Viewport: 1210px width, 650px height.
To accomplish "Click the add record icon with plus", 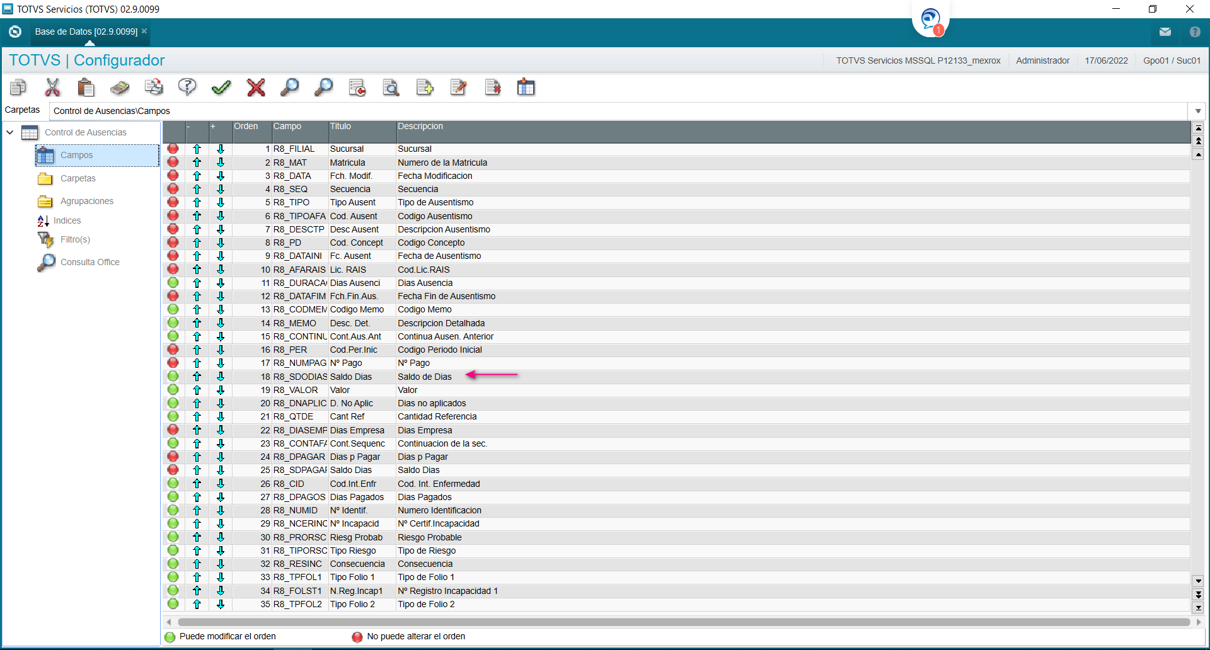I will pos(425,87).
